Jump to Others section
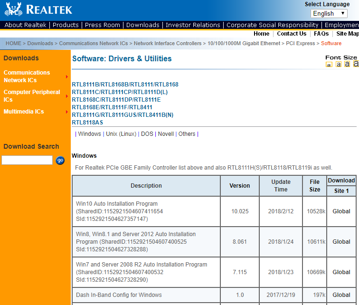The image size is (359, 305). point(187,134)
